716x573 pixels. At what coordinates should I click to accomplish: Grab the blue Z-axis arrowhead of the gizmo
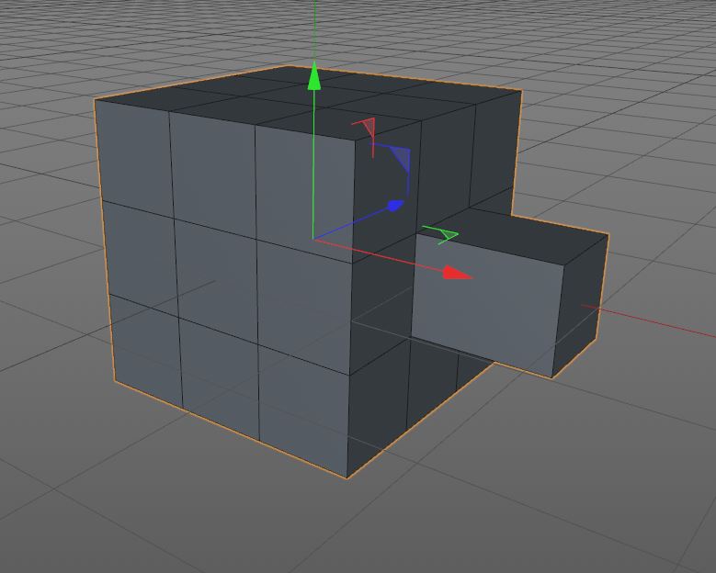point(396,206)
